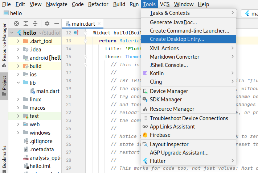Expand the ios folder
This screenshot has height=173, width=258.
click(x=18, y=74)
